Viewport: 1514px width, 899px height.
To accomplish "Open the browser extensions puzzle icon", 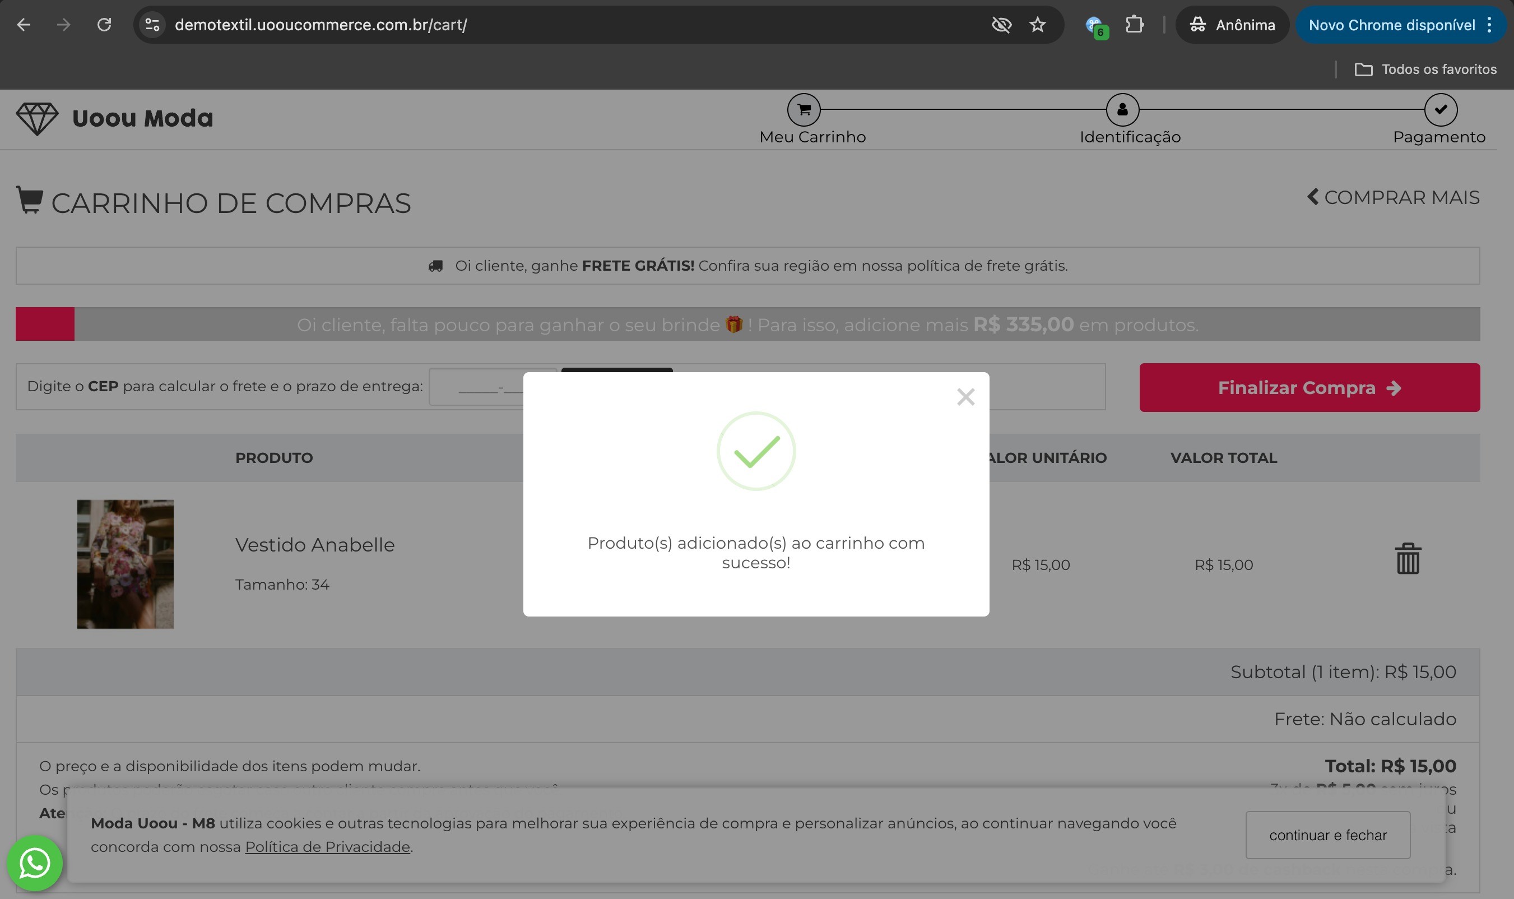I will 1134,25.
